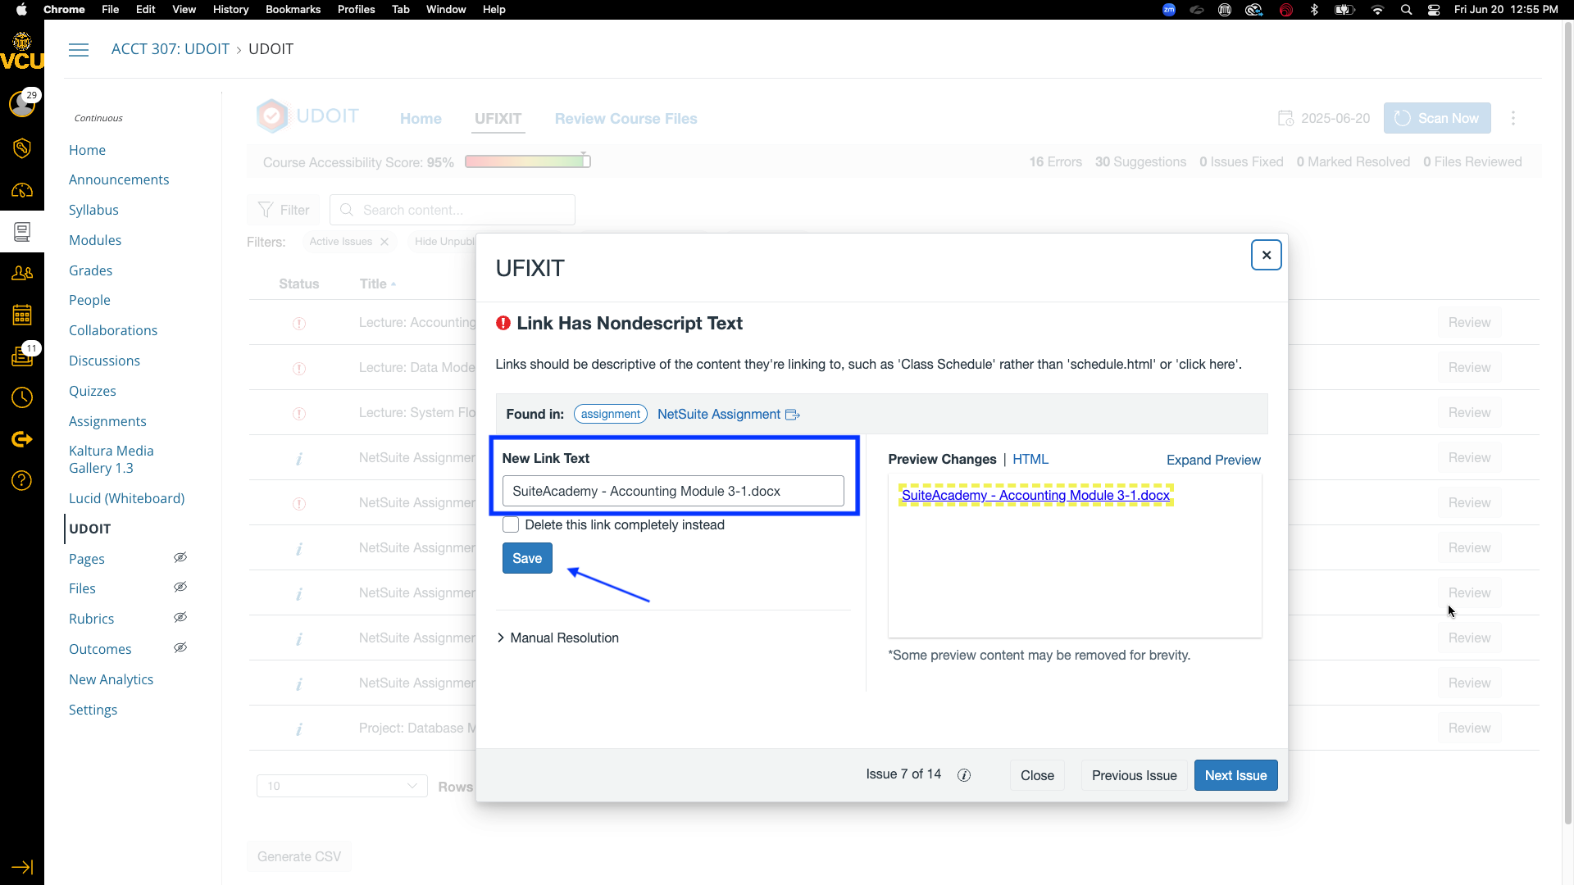This screenshot has height=885, width=1574.
Task: Open New Analytics in course navigation
Action: [x=111, y=679]
